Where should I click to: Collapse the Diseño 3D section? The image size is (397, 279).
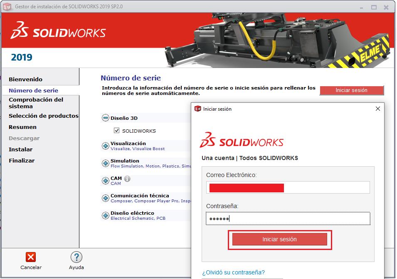tap(105, 118)
